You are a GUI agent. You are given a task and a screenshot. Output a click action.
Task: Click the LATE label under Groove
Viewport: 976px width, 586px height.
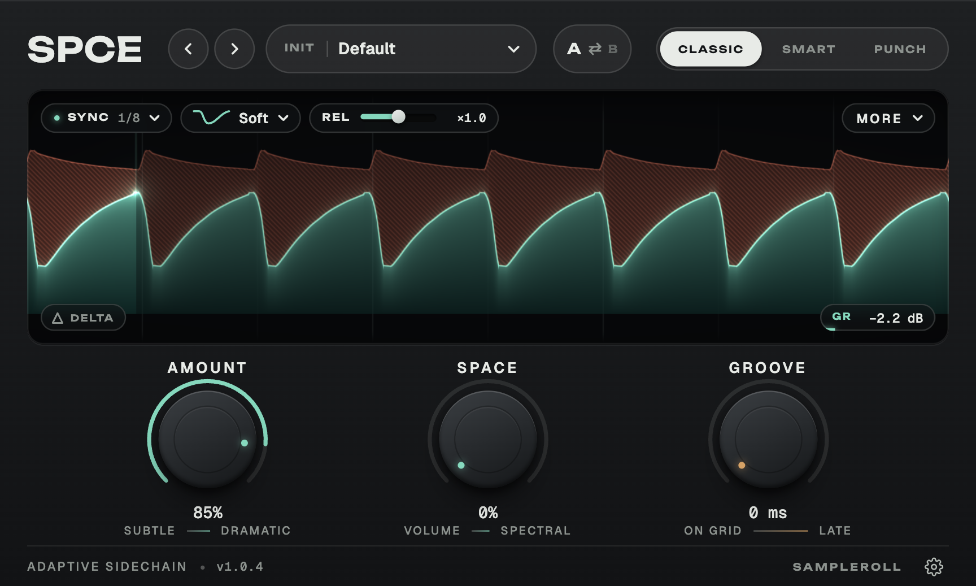coord(835,531)
